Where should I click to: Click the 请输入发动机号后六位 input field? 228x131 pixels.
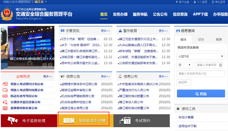pyautogui.click(x=200, y=74)
